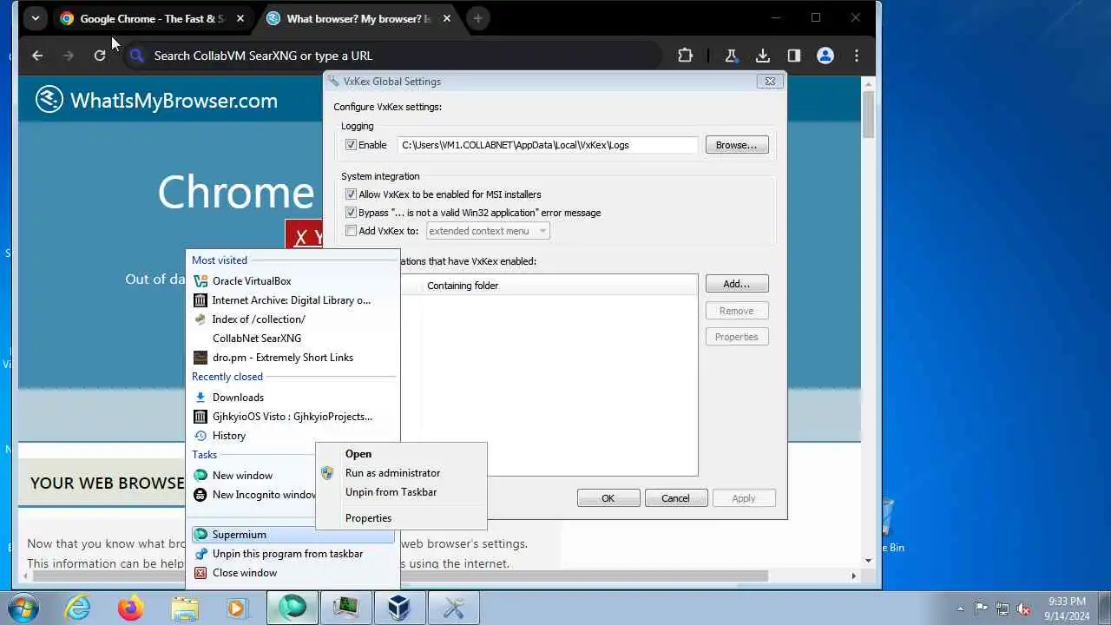Edit the VxKex log folder path field
This screenshot has width=1111, height=625.
click(548, 145)
